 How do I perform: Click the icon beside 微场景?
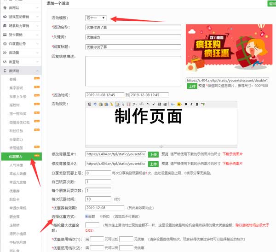pyautogui.click(x=5, y=53)
